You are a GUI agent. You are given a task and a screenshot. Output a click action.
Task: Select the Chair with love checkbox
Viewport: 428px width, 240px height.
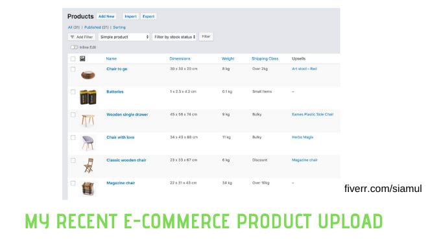[x=73, y=138]
